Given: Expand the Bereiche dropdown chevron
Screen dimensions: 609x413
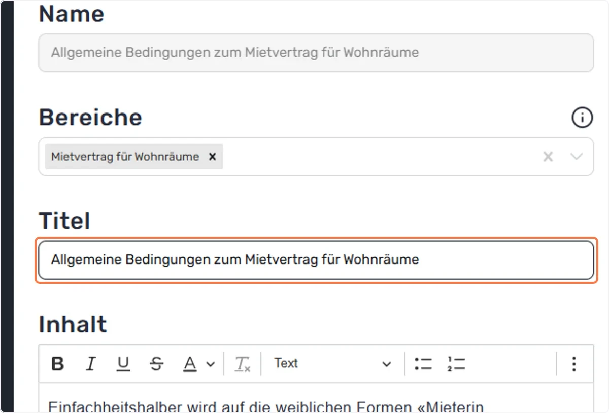Looking at the screenshot, I should pyautogui.click(x=577, y=157).
